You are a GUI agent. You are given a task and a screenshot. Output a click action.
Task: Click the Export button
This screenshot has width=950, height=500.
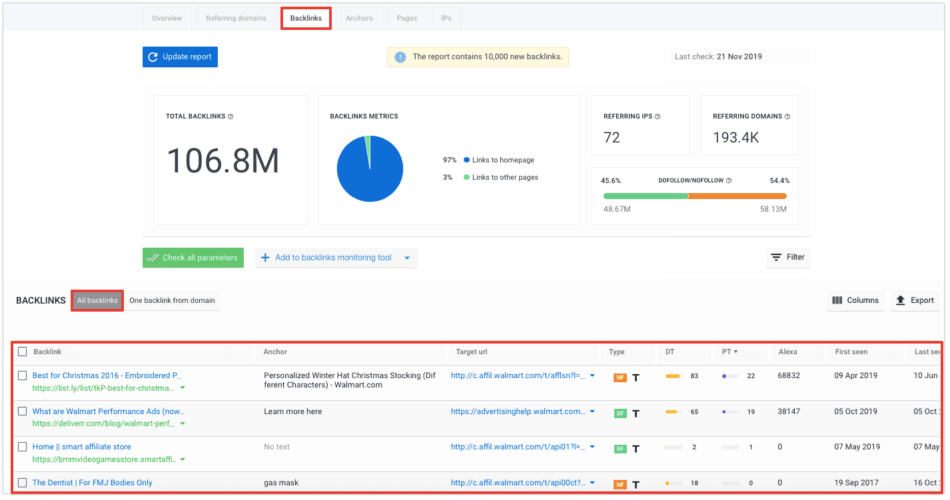click(x=915, y=300)
